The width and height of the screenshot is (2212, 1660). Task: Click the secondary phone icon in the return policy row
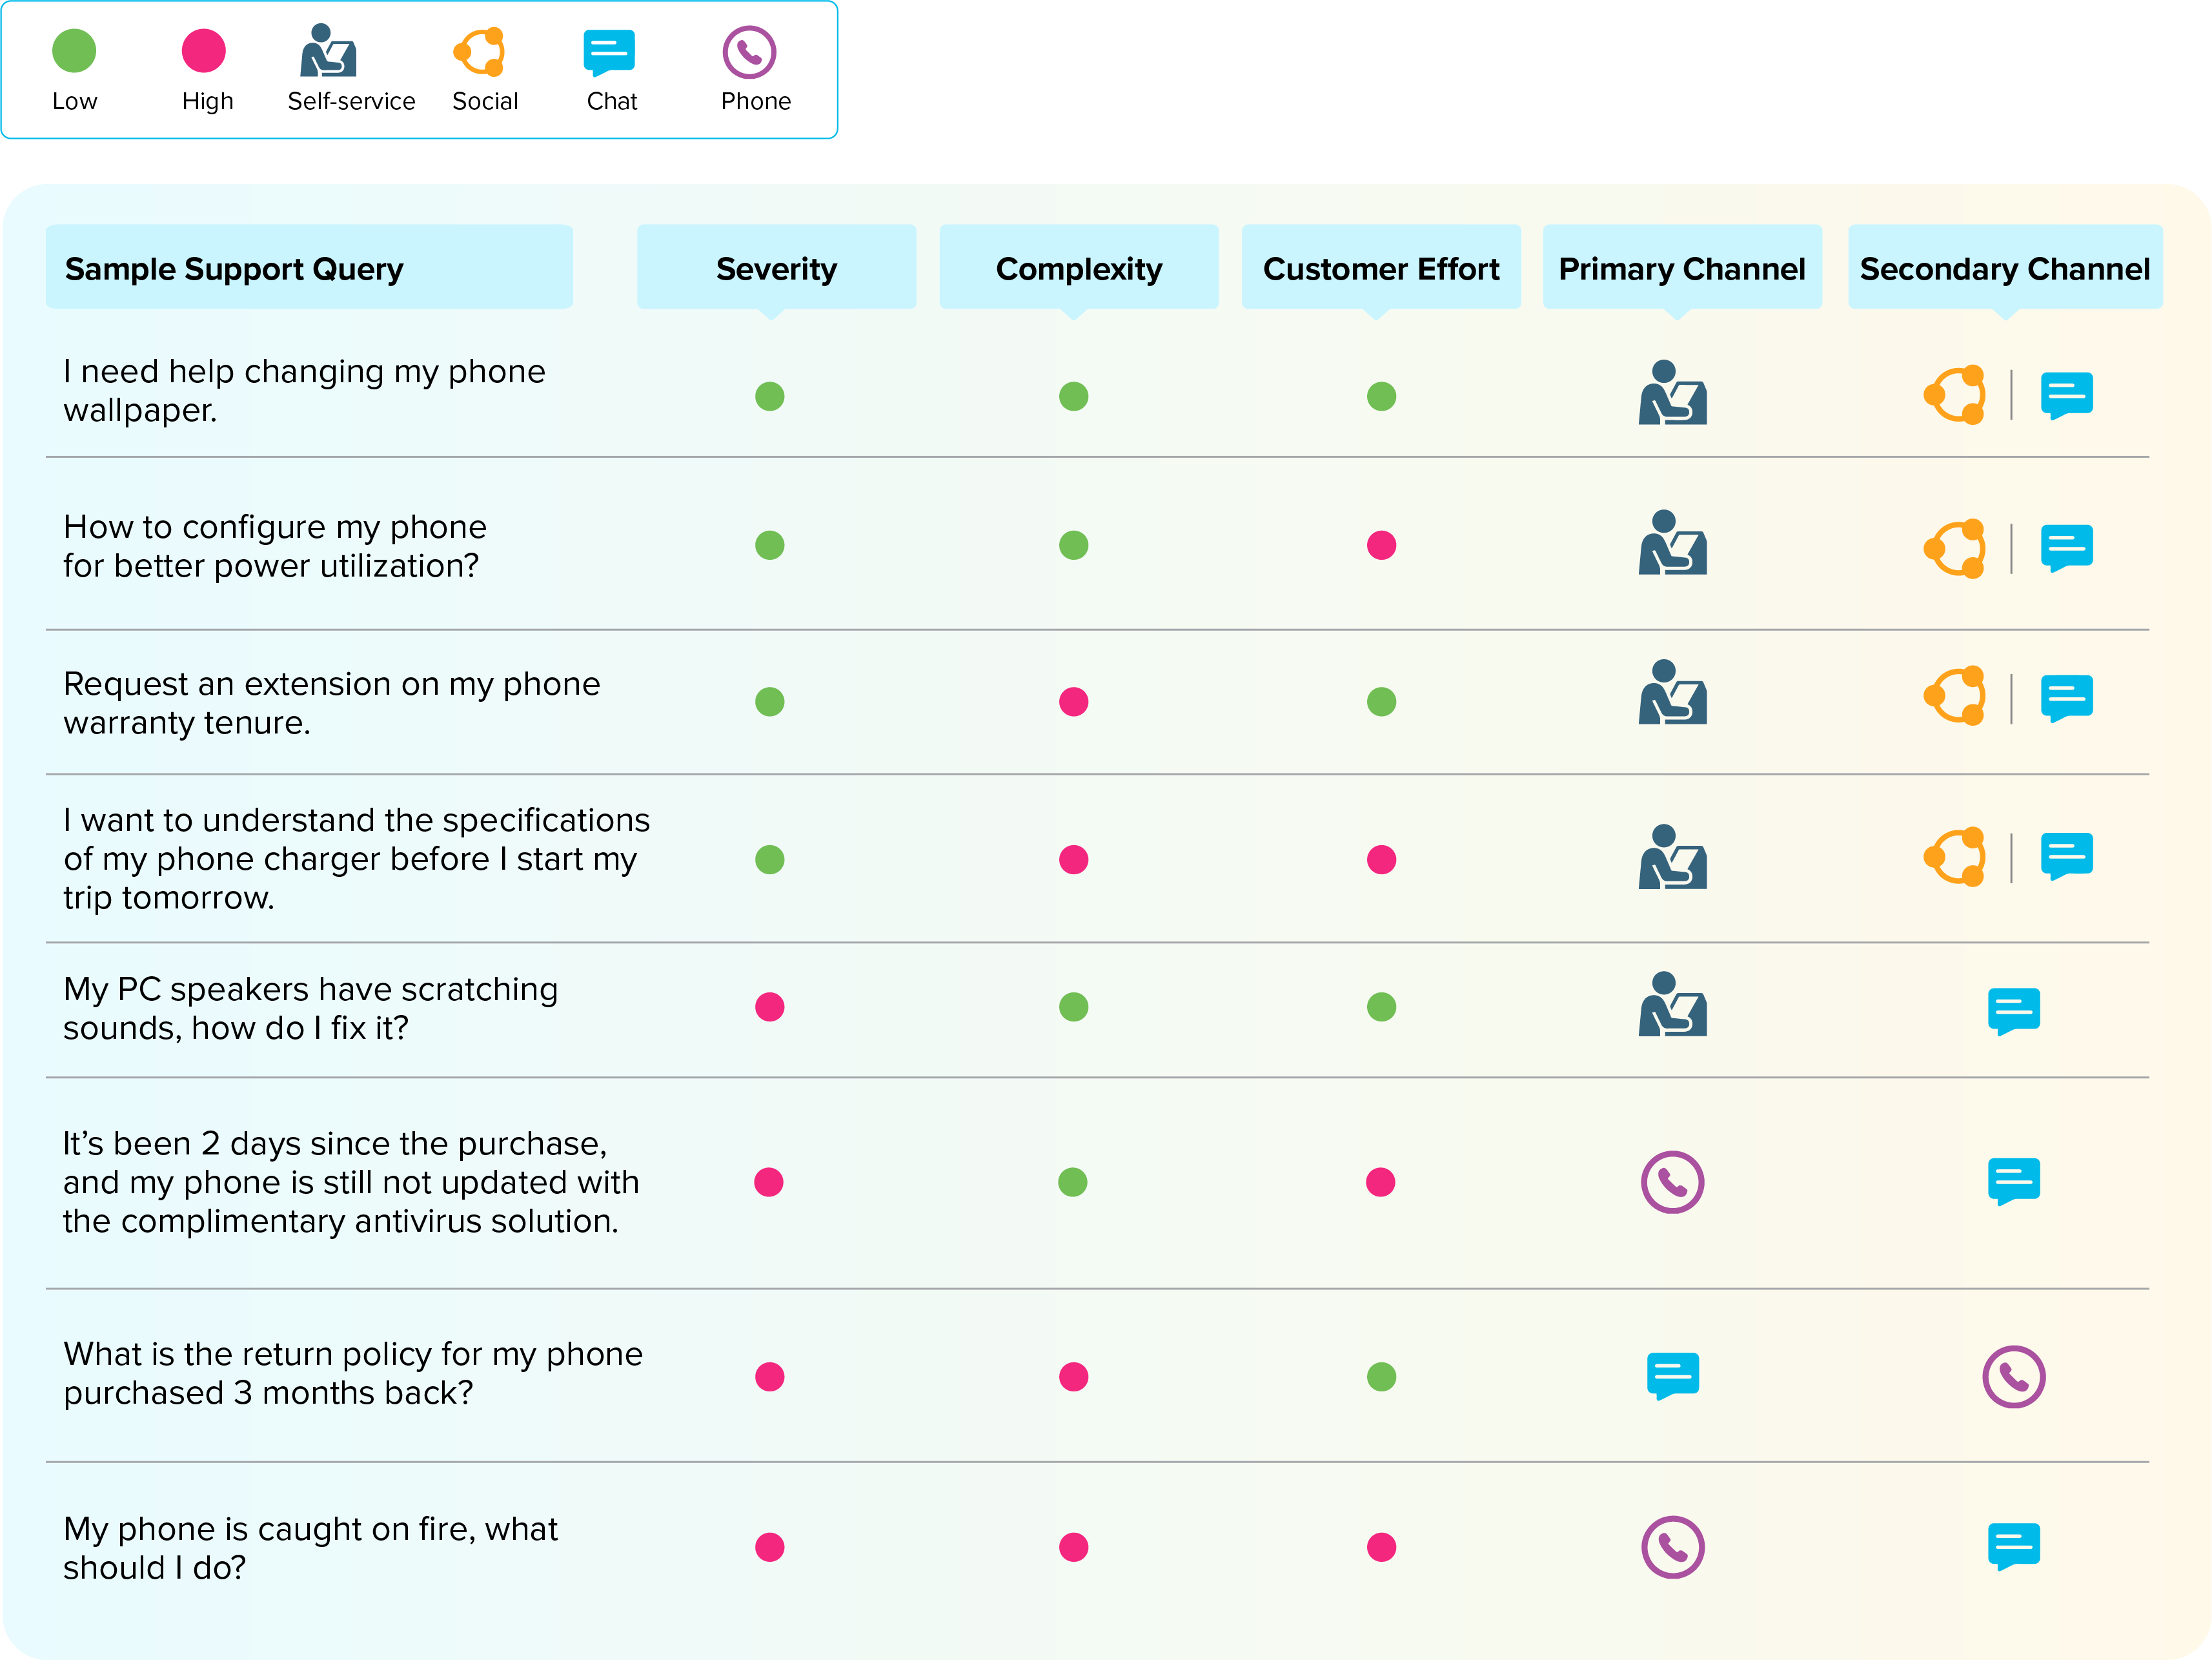(x=2014, y=1377)
